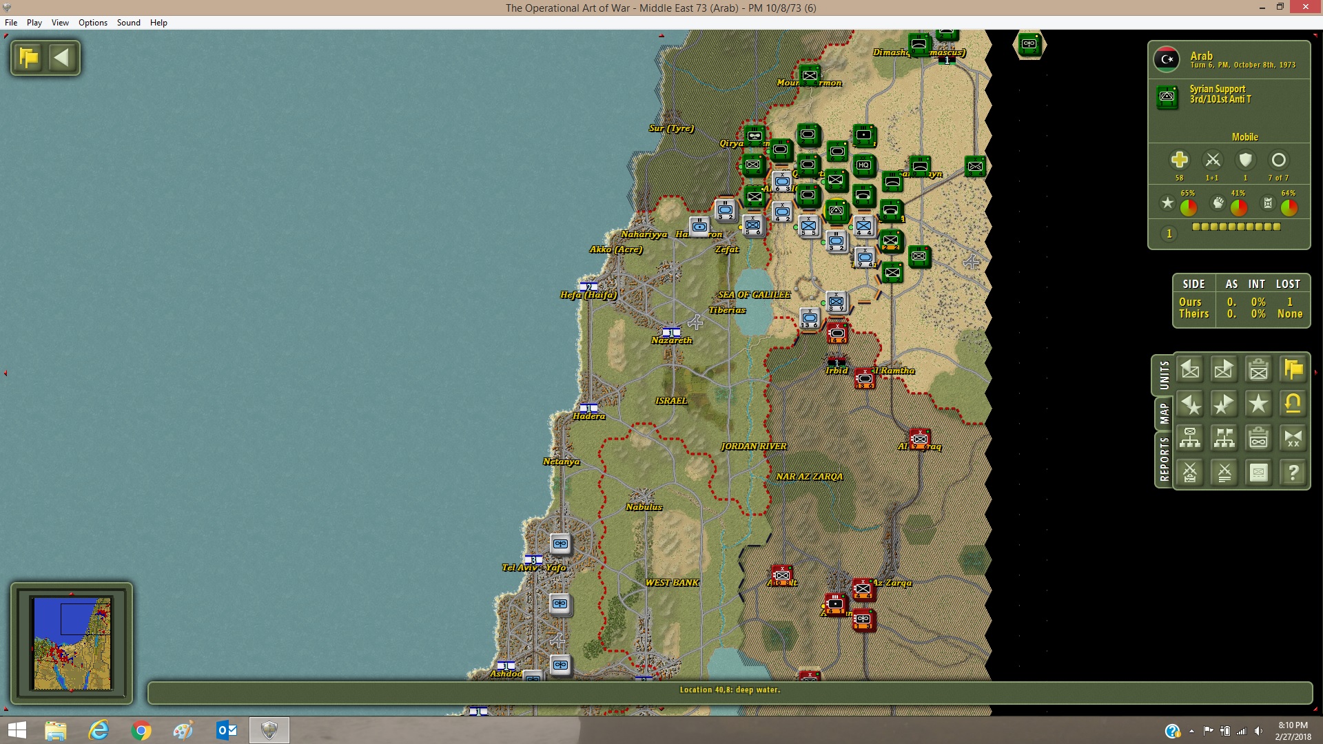Click the white unit card icon
The height and width of the screenshot is (744, 1323).
(1259, 473)
